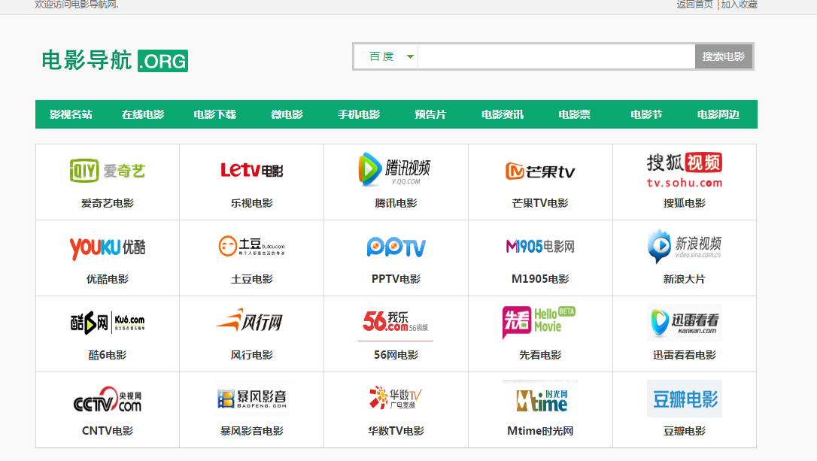Switch to the 手机电影 nav tab
This screenshot has width=817, height=461.
pos(359,114)
